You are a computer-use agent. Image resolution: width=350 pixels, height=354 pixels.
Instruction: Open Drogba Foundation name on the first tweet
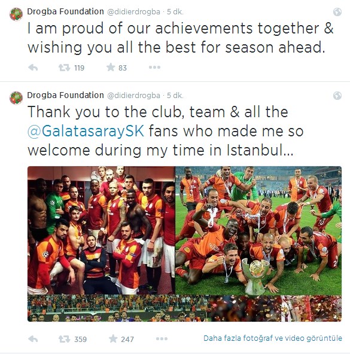pos(65,11)
